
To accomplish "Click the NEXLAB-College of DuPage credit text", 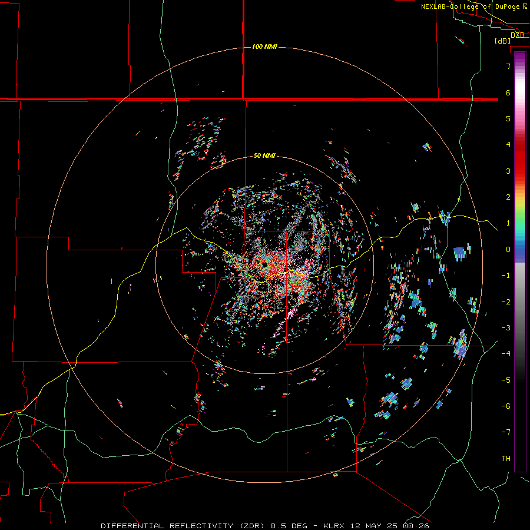I will 475,6.
